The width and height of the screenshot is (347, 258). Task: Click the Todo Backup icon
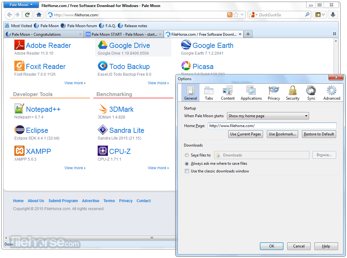click(x=103, y=66)
